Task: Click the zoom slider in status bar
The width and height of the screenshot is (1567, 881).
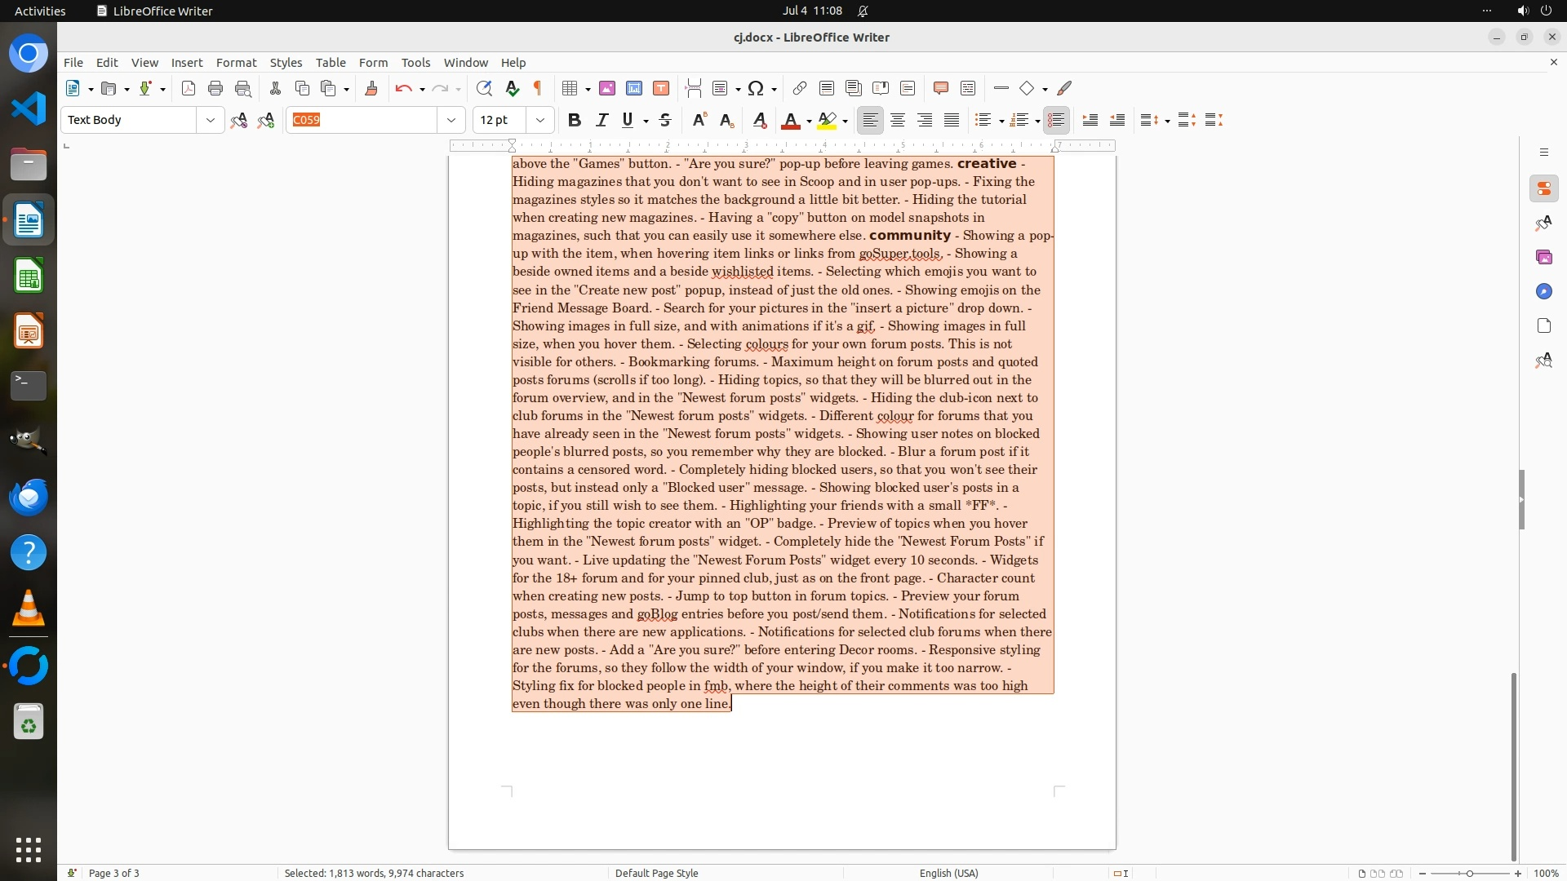Action: pyautogui.click(x=1469, y=873)
